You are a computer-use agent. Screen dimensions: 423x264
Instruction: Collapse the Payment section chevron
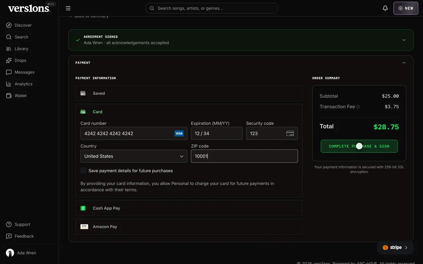pos(404,63)
